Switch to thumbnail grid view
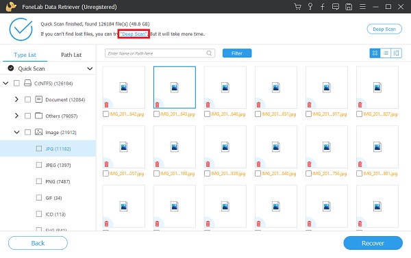Screen dimensions: 411x258 [375, 53]
